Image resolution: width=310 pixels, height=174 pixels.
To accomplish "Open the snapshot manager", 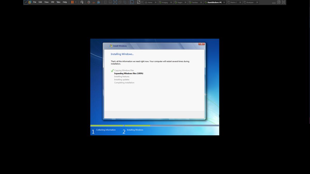I will click(98, 2).
